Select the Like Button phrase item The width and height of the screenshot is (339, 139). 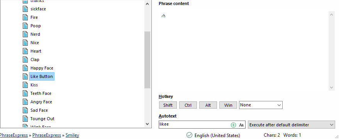pyautogui.click(x=42, y=76)
